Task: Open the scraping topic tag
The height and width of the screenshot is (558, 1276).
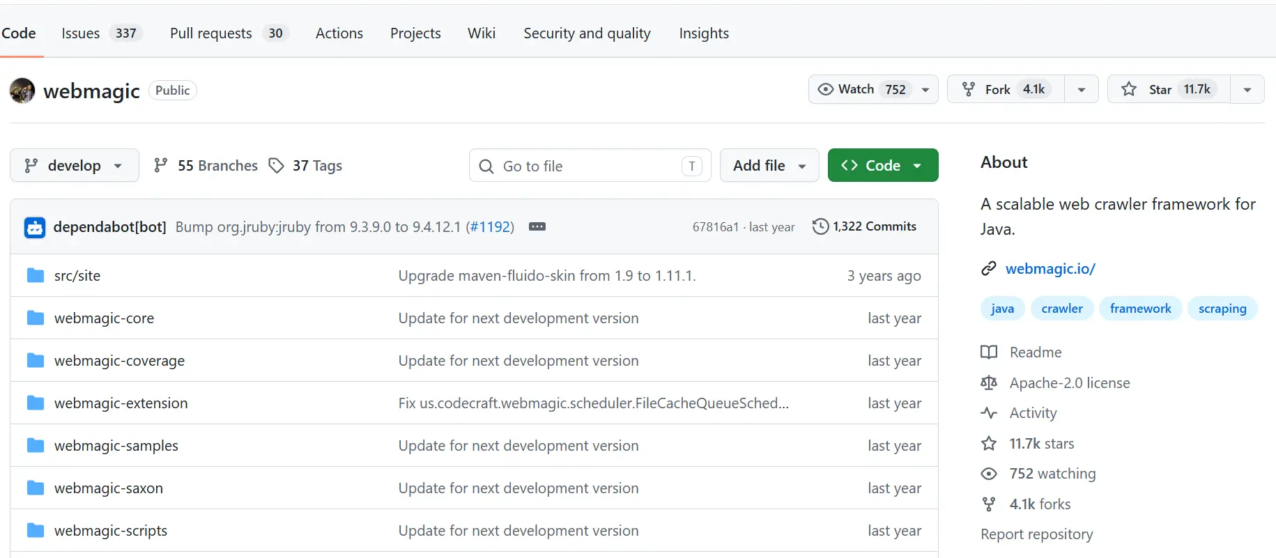Action: [x=1222, y=309]
